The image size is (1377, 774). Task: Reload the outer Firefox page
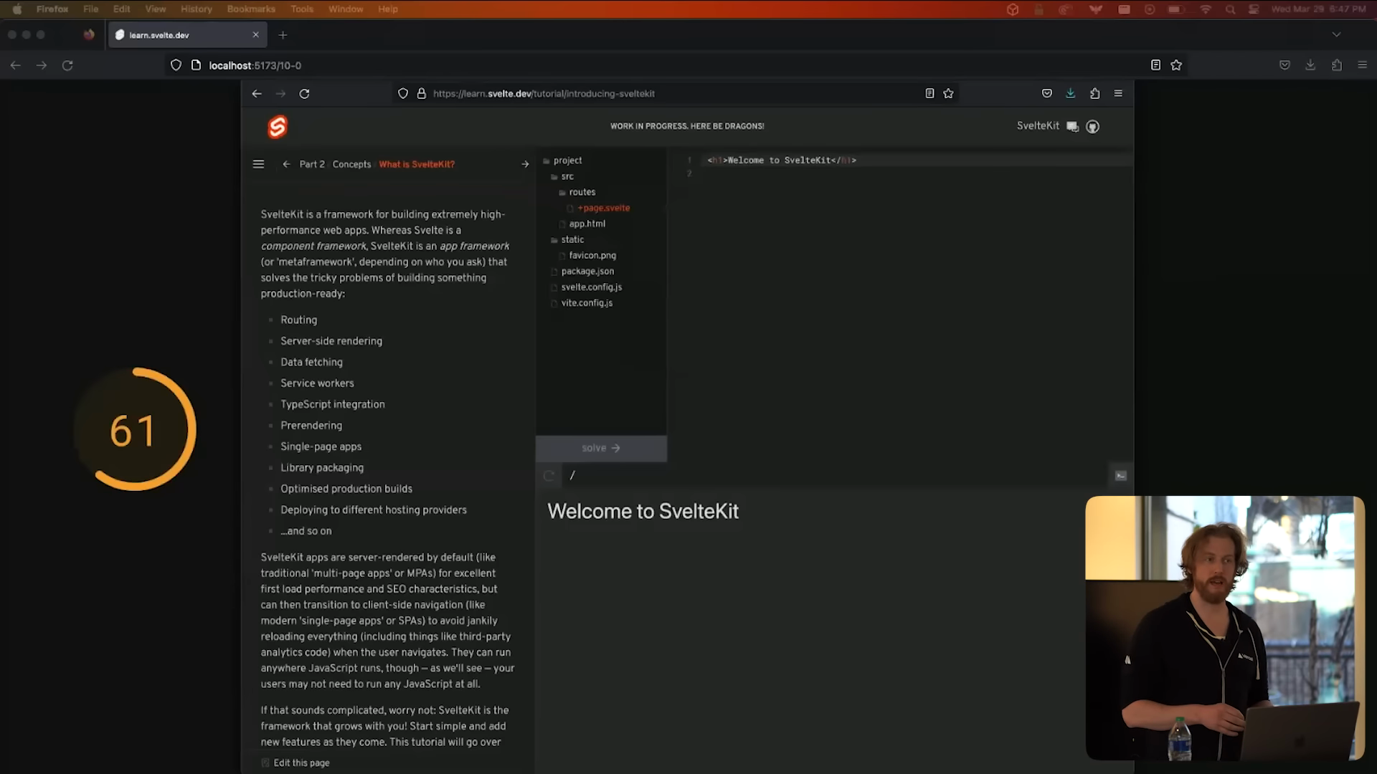pyautogui.click(x=67, y=65)
